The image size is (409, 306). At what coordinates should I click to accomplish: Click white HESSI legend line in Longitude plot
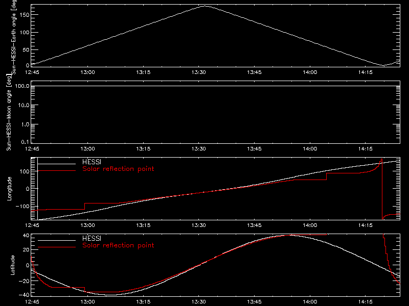tap(57, 164)
